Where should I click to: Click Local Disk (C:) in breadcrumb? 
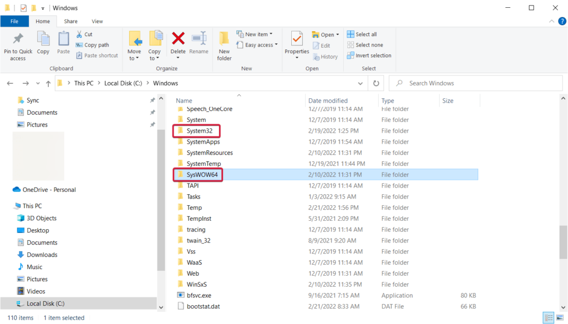123,83
